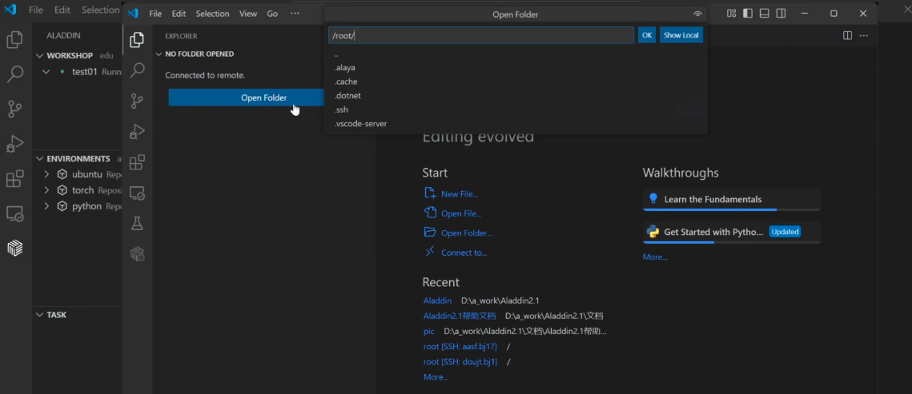Open Extensions view in front window
Screen dimensions: 912x394
click(137, 162)
